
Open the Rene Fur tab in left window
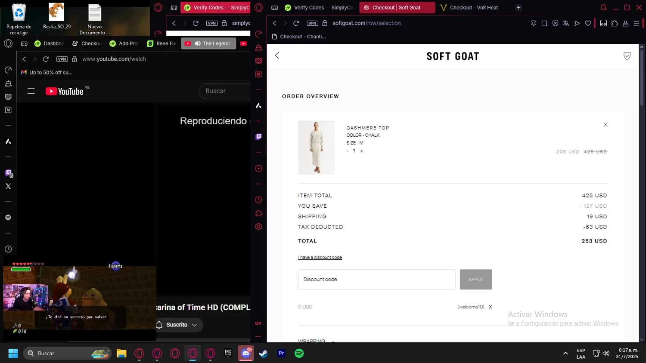(162, 43)
